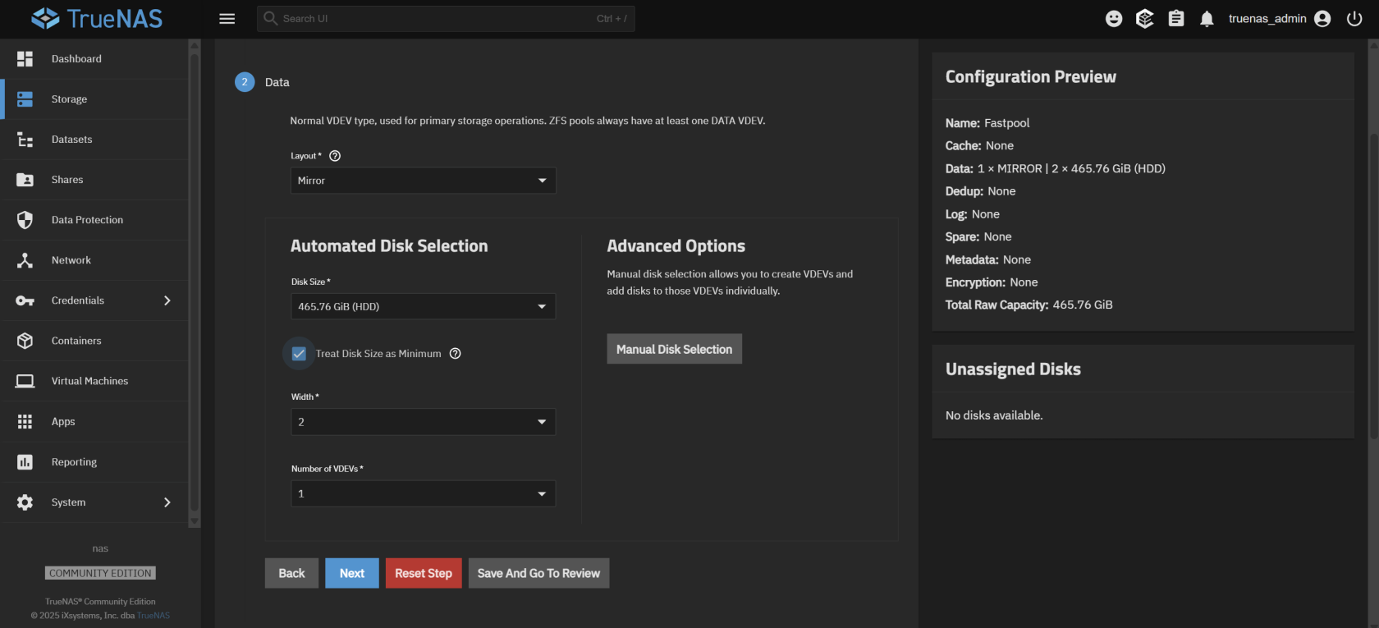
Task: Open the Disk Size dropdown
Action: (x=423, y=306)
